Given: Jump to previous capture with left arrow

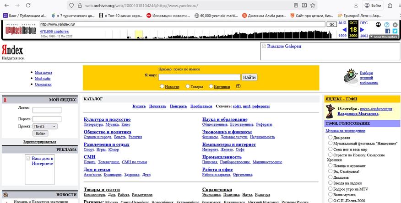Looking at the screenshot, I should (x=344, y=30).
